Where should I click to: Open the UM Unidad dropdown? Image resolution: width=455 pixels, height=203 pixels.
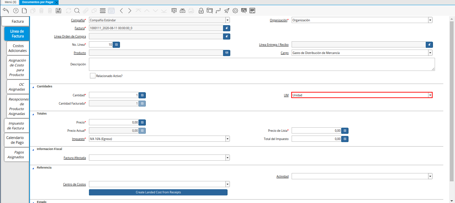[x=430, y=95]
